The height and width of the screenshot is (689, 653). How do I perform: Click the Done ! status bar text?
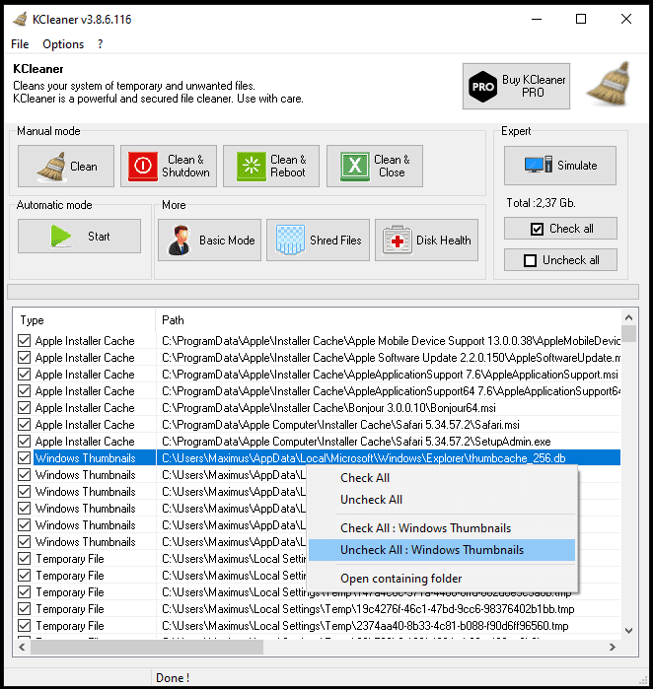173,677
